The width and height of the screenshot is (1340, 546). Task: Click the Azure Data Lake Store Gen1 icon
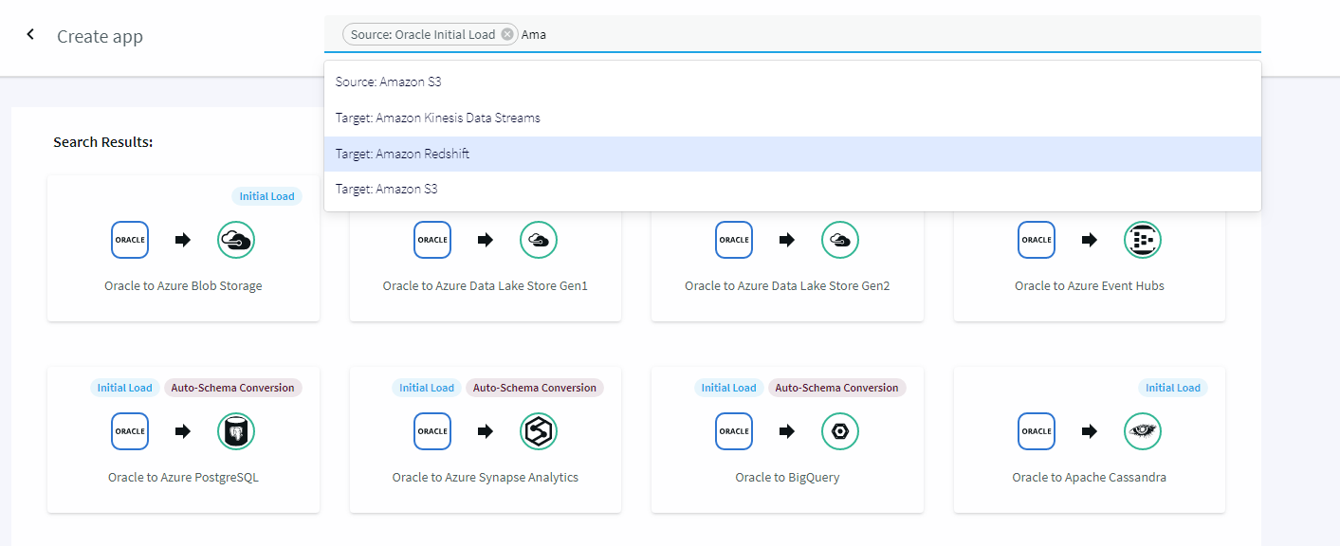539,240
